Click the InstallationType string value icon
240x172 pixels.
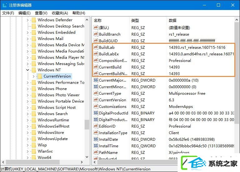pyautogui.click(x=96, y=133)
